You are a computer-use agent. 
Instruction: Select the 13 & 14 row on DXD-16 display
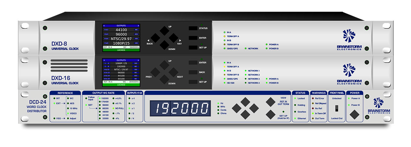[x=121, y=76]
